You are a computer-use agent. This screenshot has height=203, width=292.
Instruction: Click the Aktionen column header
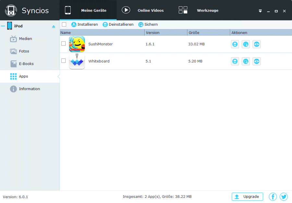click(x=261, y=32)
